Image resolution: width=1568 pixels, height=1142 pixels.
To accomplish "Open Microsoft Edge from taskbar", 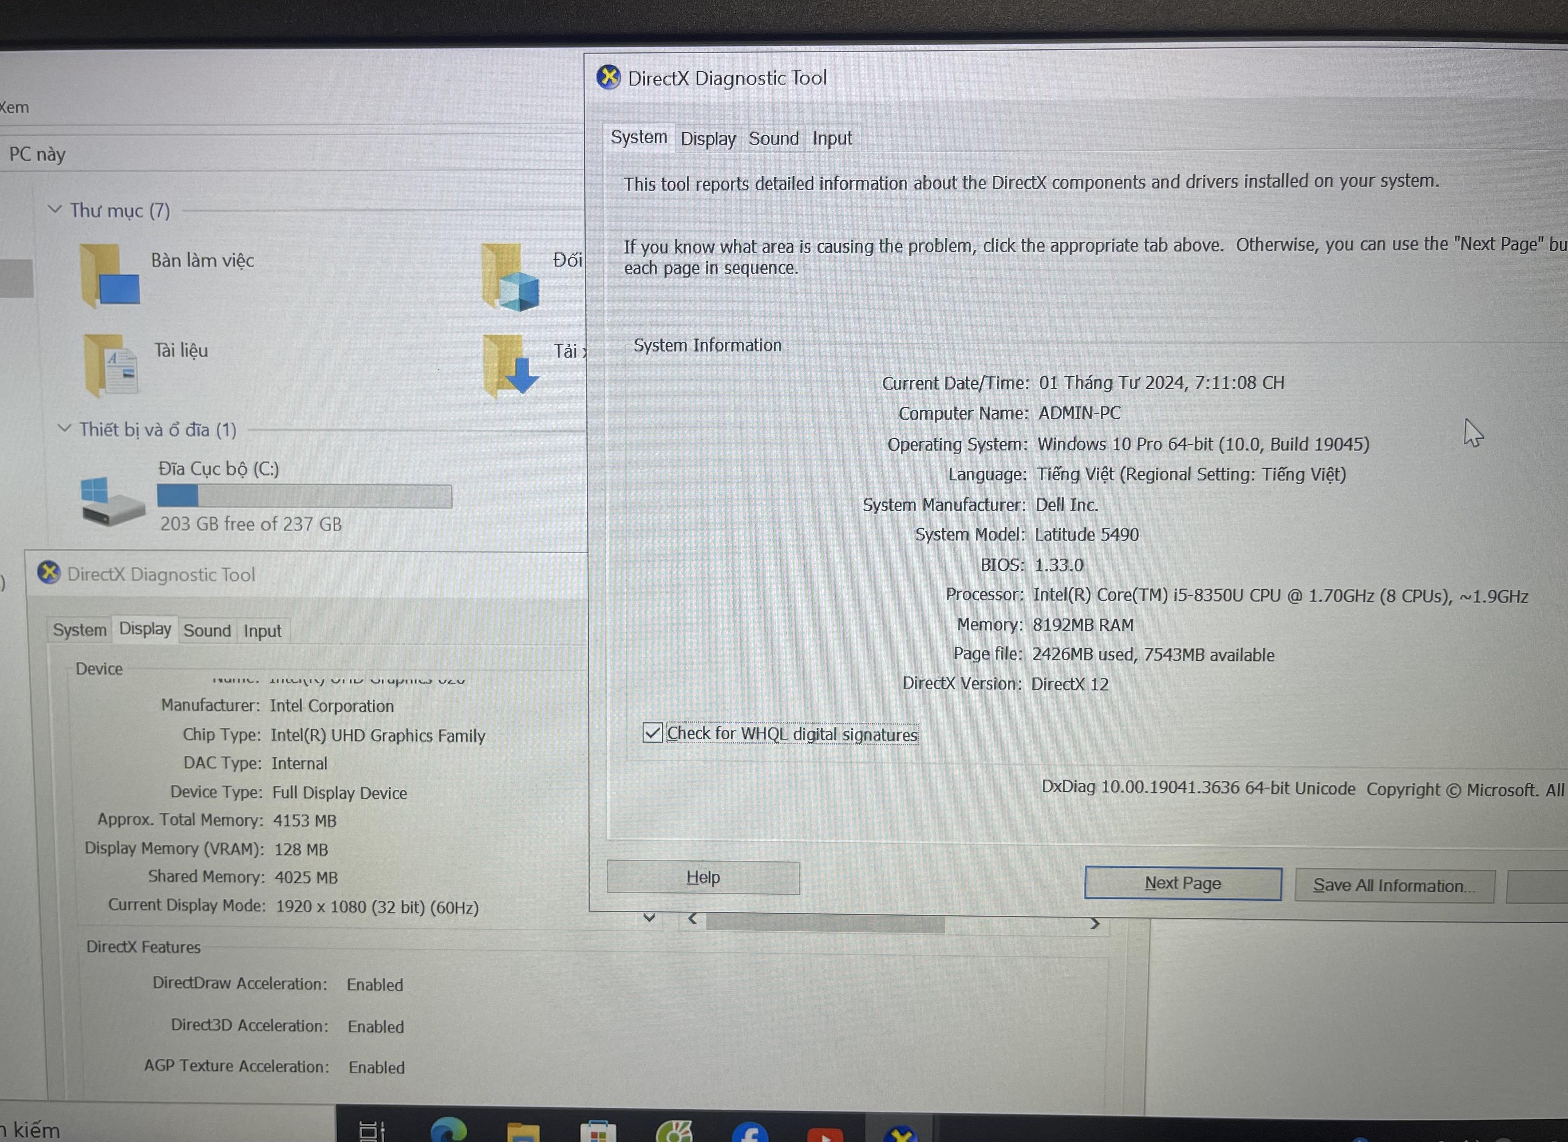I will pyautogui.click(x=450, y=1130).
